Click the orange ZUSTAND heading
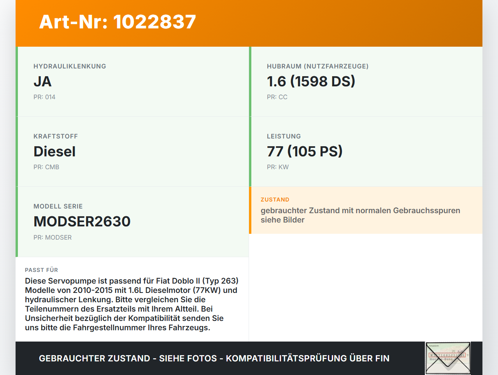Viewport: 498px width, 375px height. click(275, 200)
